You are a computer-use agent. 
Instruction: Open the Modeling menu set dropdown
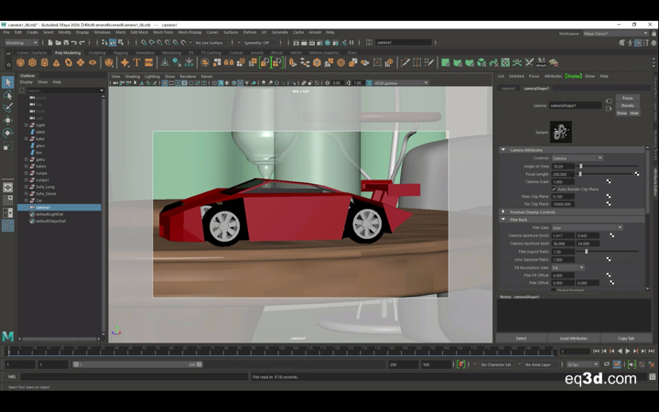21,42
